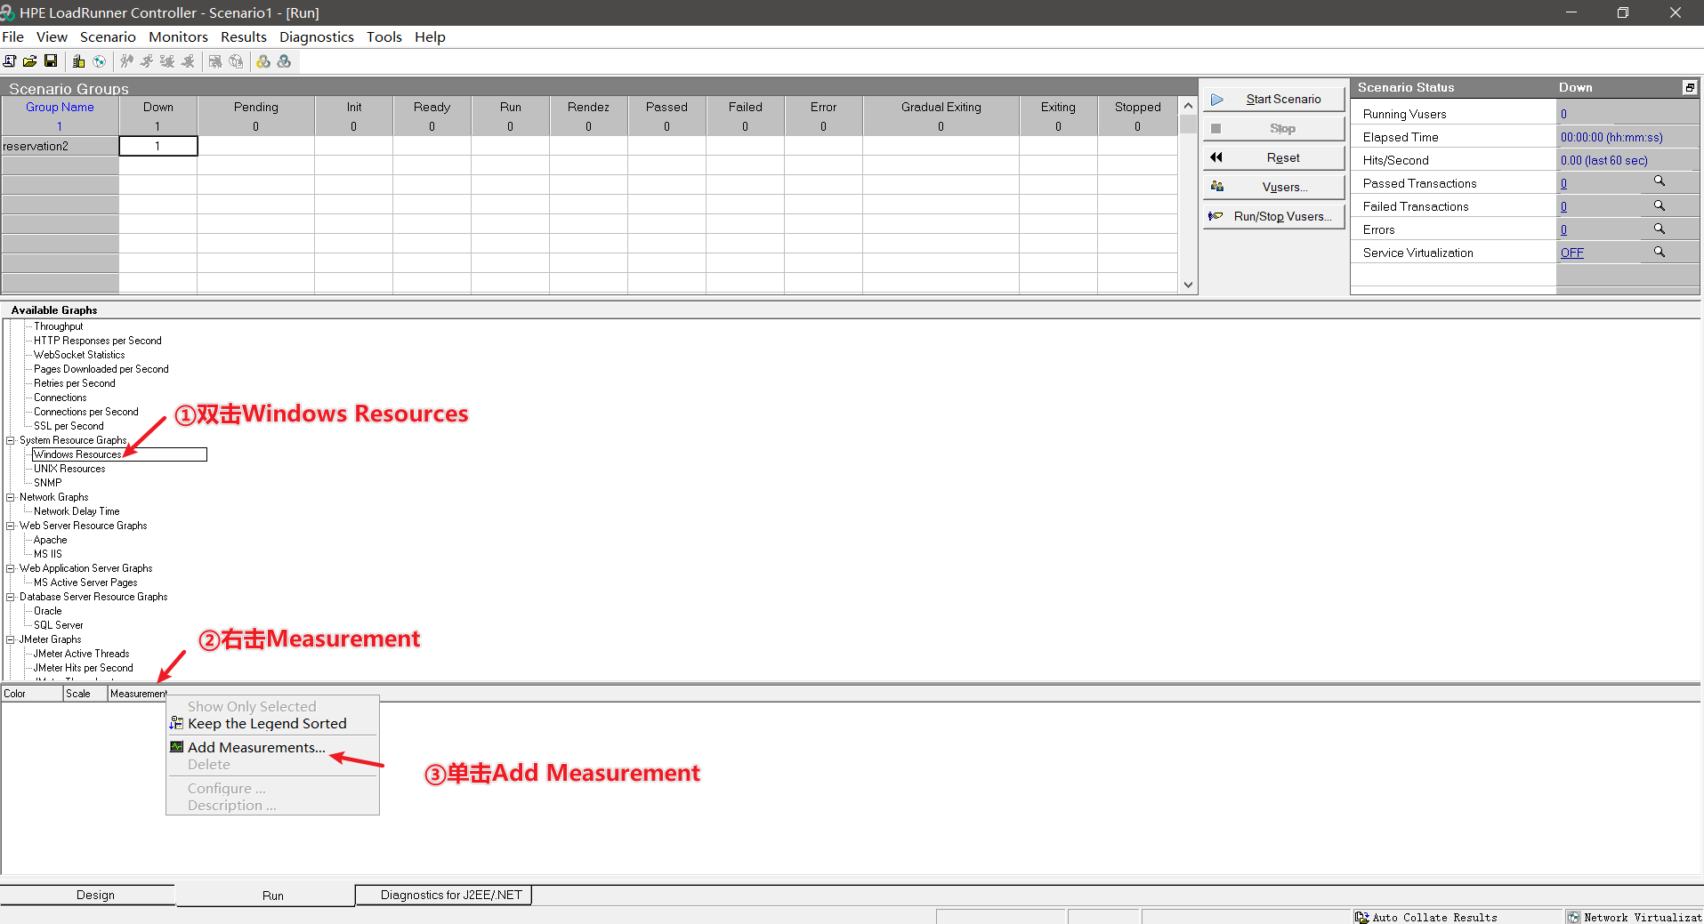Collapse the Network Graphs tree node
The image size is (1704, 924).
[x=11, y=497]
